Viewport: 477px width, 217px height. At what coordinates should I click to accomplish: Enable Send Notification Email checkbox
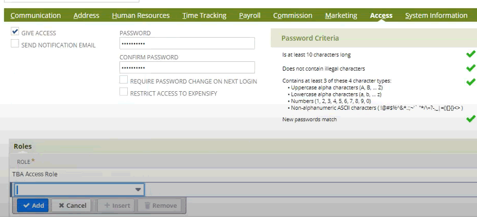(x=15, y=44)
